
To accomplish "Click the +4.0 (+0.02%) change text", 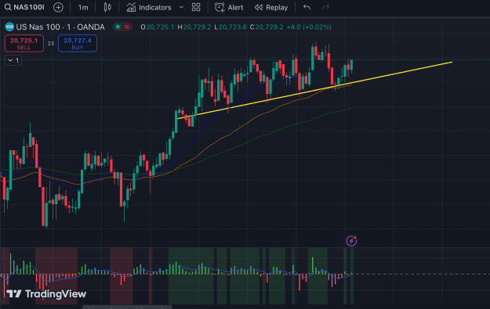I will click(x=309, y=27).
